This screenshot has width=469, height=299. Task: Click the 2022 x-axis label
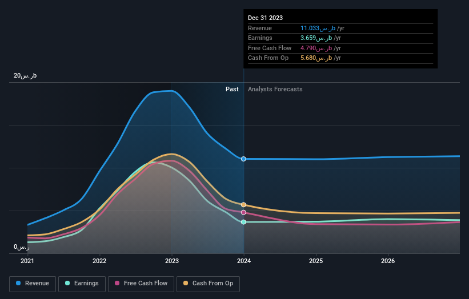coord(99,261)
